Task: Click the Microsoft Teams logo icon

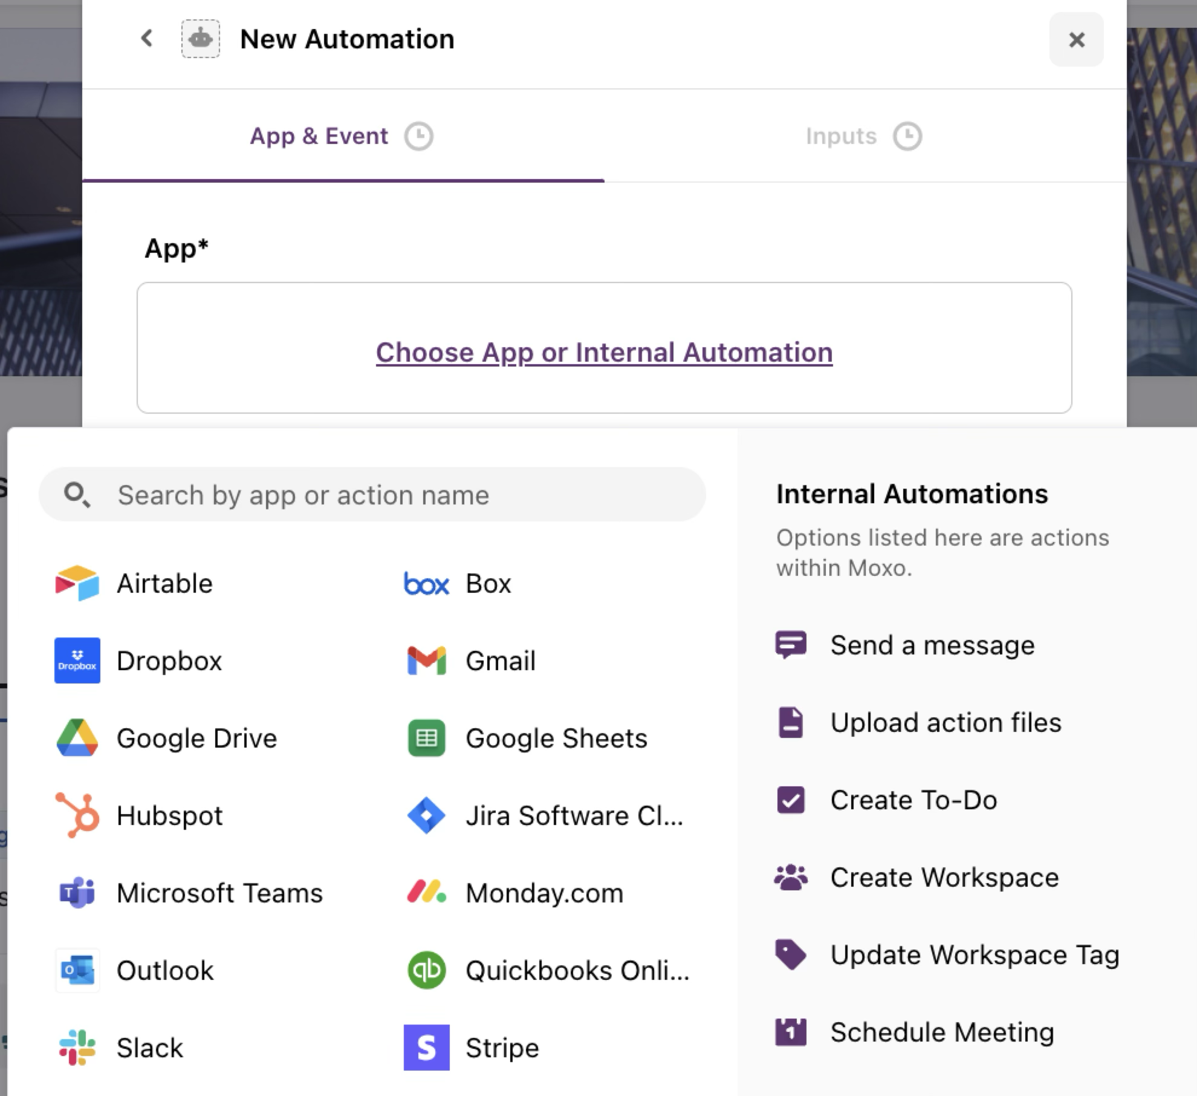Action: point(77,893)
